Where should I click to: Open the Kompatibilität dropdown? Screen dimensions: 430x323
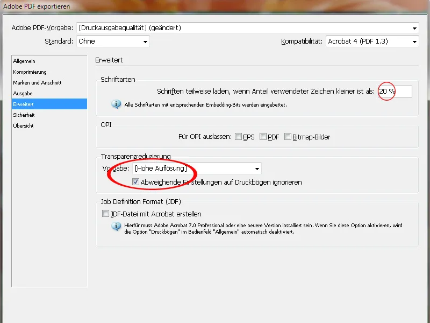click(413, 41)
